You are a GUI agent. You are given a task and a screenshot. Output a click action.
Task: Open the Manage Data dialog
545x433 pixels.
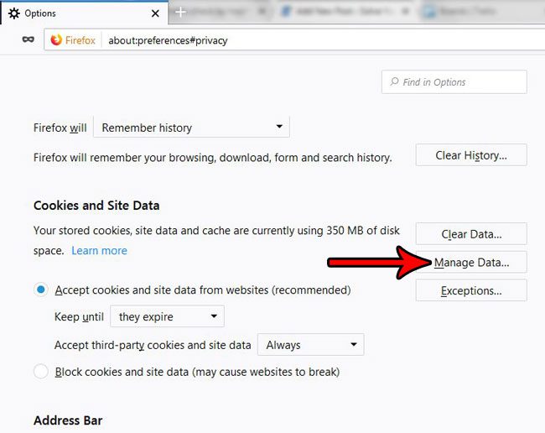(x=471, y=263)
